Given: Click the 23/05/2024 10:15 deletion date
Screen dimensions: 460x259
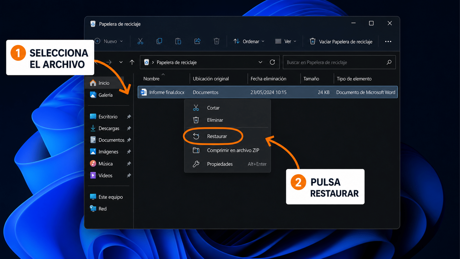Looking at the screenshot, I should [268, 92].
